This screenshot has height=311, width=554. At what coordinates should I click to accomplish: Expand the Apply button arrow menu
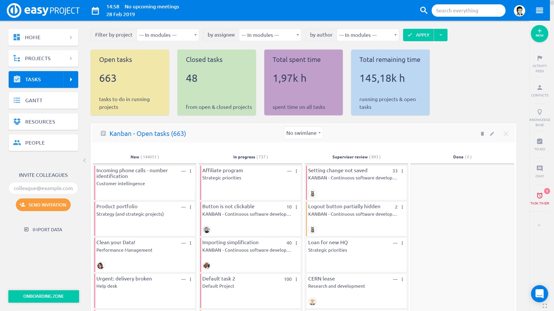441,35
